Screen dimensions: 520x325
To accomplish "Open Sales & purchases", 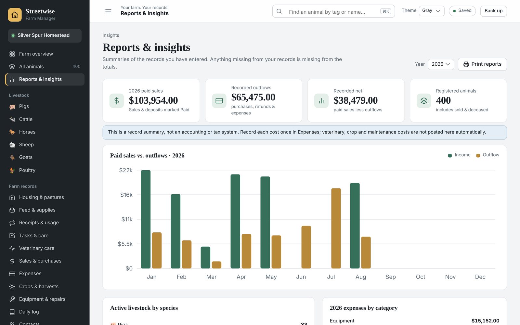I will (45, 261).
